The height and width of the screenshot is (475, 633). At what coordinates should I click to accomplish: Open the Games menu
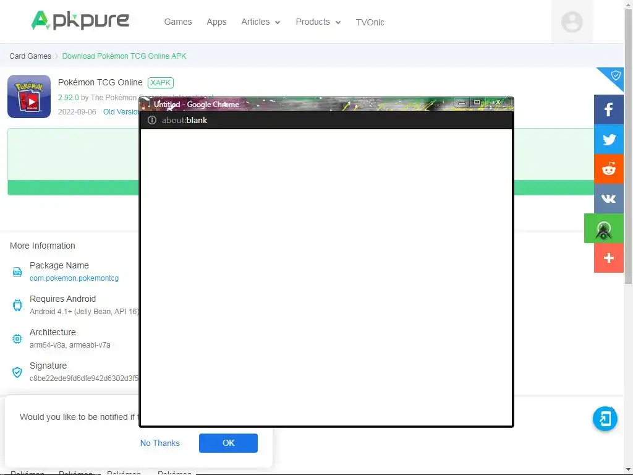(x=177, y=22)
